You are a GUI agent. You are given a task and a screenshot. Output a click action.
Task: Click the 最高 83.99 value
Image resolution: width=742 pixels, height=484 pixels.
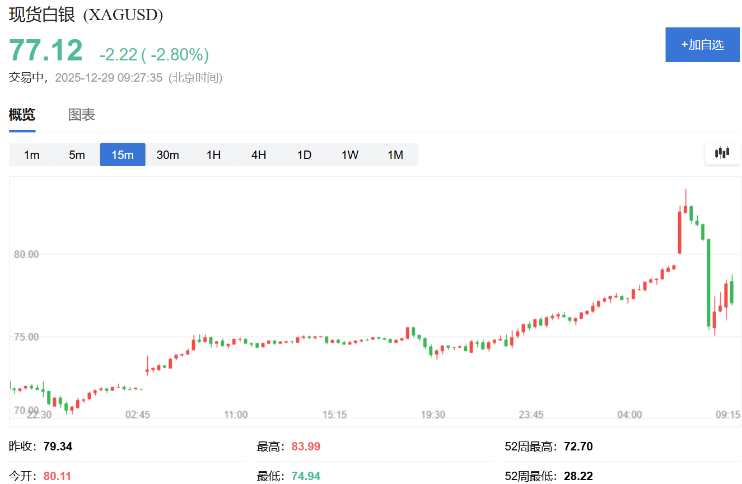click(306, 447)
